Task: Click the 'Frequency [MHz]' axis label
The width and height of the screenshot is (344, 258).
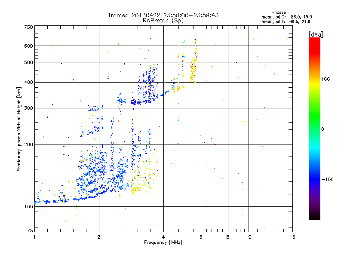Action: (x=163, y=243)
